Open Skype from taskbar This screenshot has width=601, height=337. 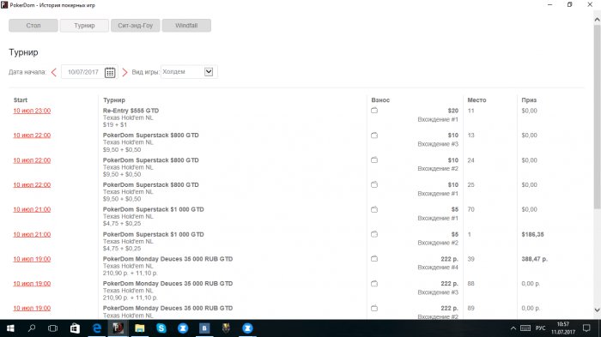pyautogui.click(x=161, y=328)
